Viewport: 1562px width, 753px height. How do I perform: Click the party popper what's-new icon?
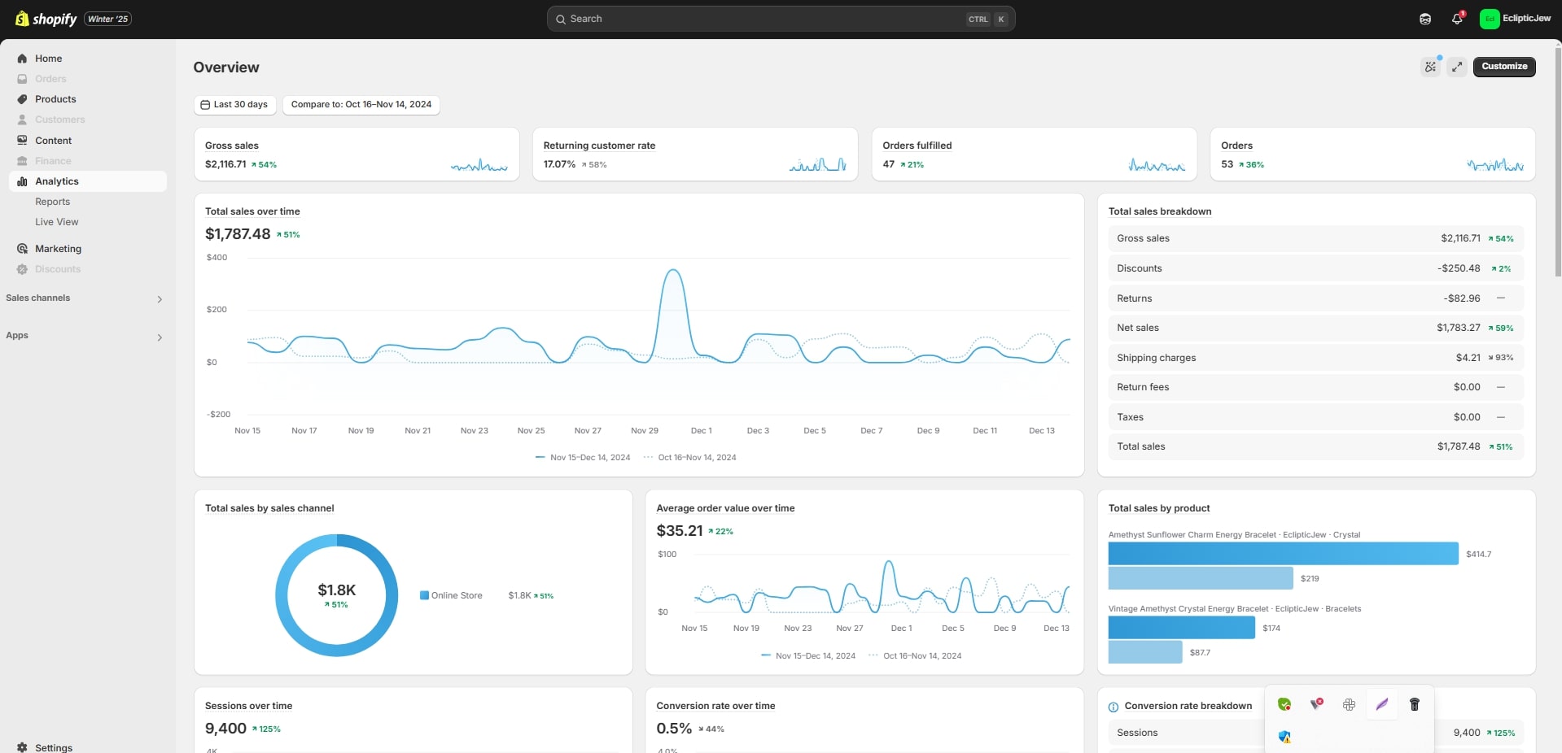click(1430, 67)
